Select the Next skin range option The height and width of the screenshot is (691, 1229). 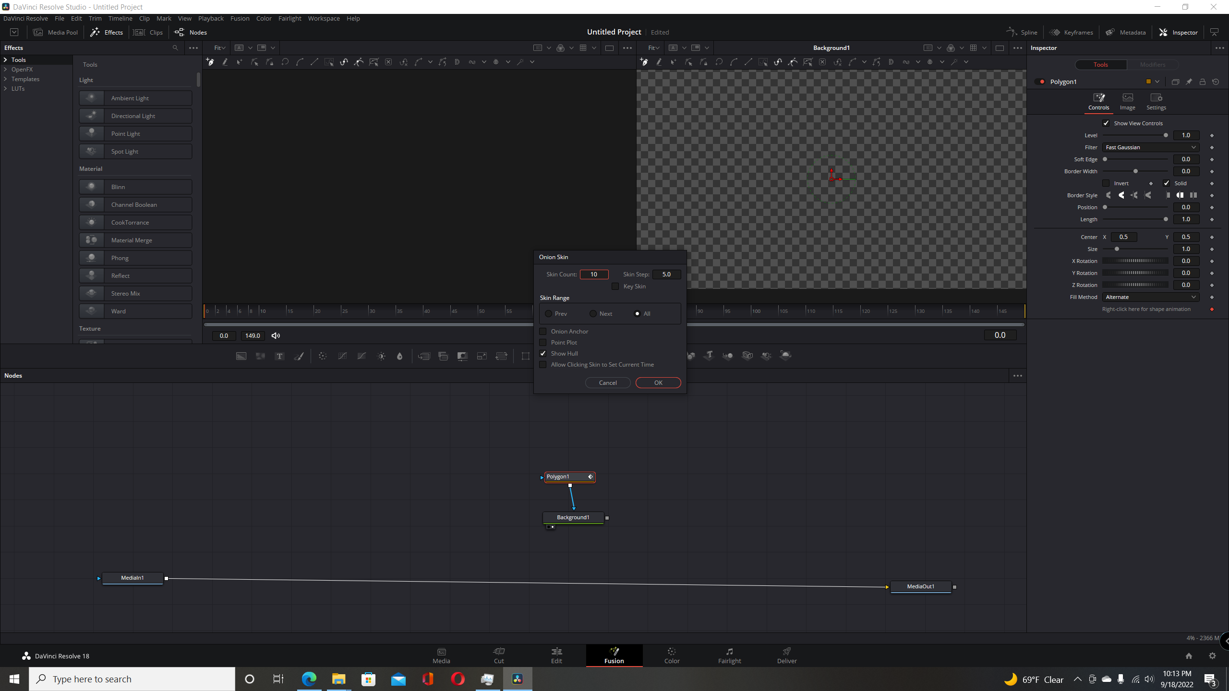pyautogui.click(x=593, y=314)
